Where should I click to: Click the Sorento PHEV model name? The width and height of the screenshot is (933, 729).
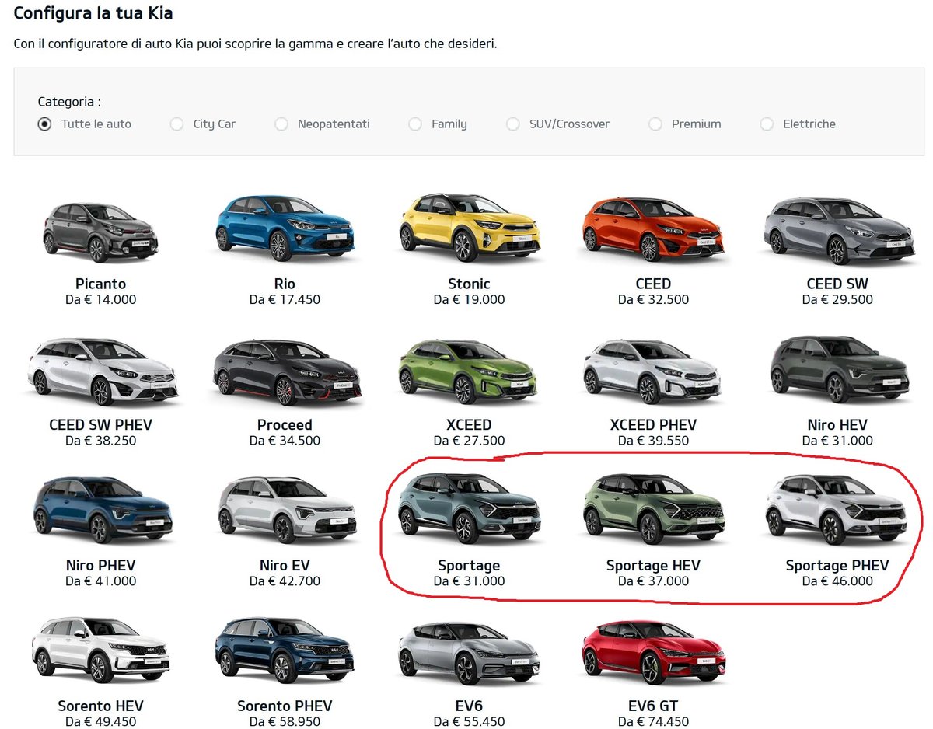coord(285,706)
